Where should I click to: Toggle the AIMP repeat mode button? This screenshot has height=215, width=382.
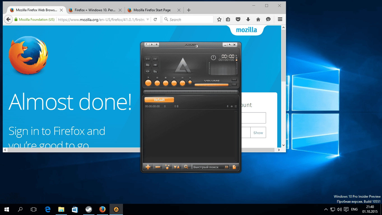click(x=148, y=71)
